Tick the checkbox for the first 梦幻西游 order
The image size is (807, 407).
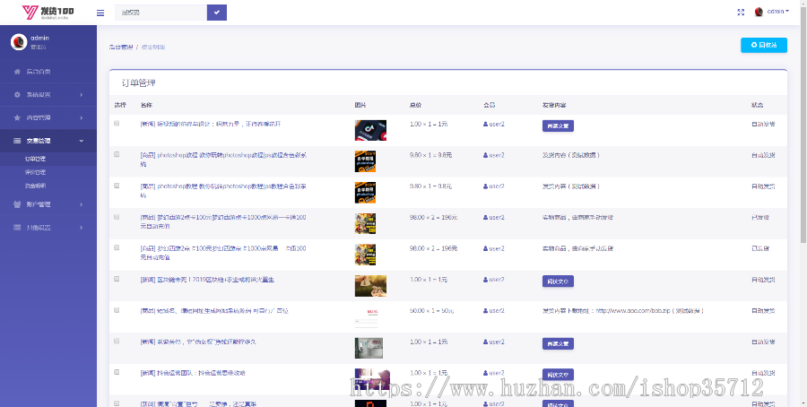[x=117, y=217]
